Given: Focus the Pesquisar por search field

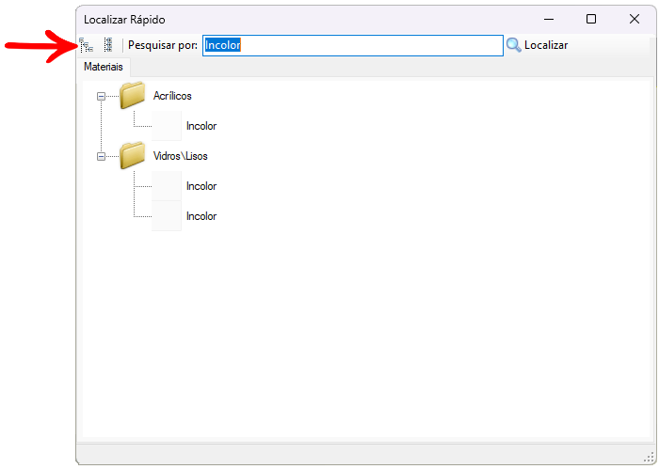Looking at the screenshot, I should tap(353, 45).
